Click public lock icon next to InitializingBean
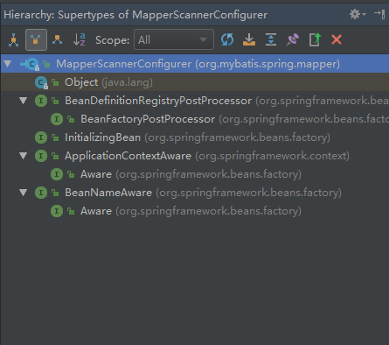 (x=55, y=137)
